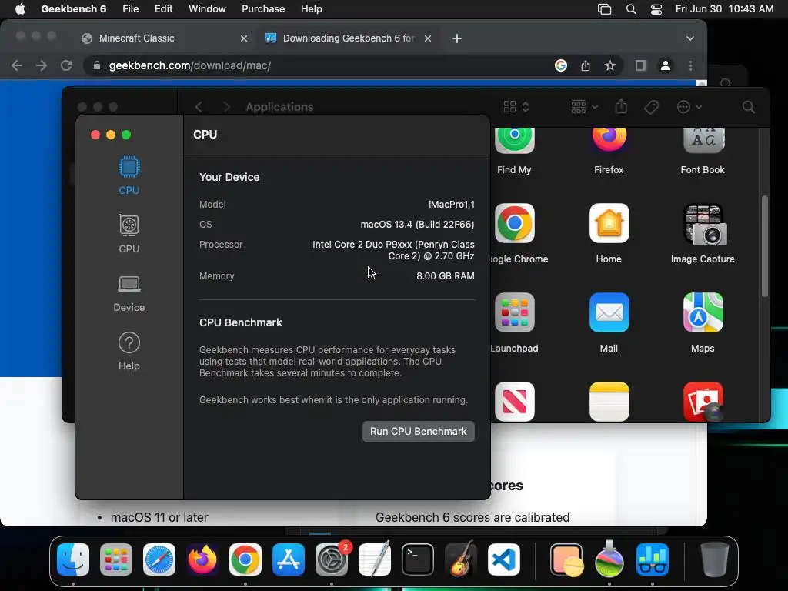Go forward one page in Chrome
Viewport: 788px width, 591px height.
tap(42, 65)
